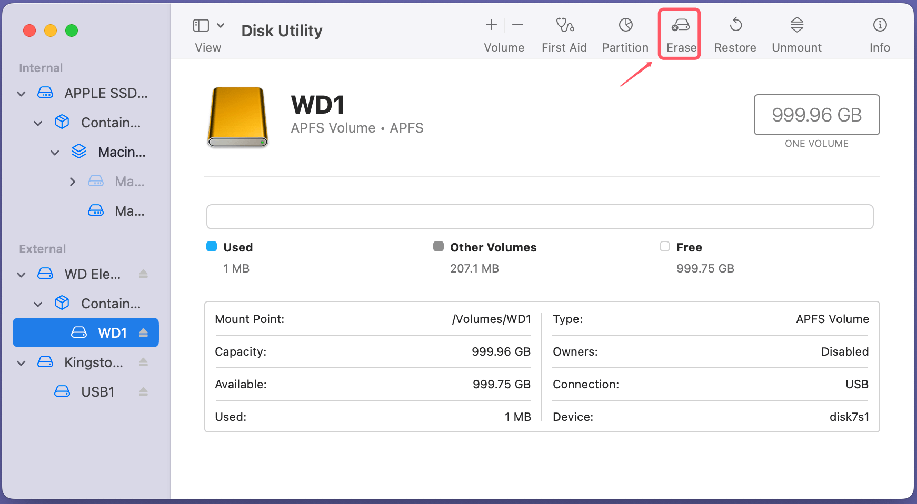Run First Aid on the disk
Screen dimensions: 917x504
click(x=564, y=25)
